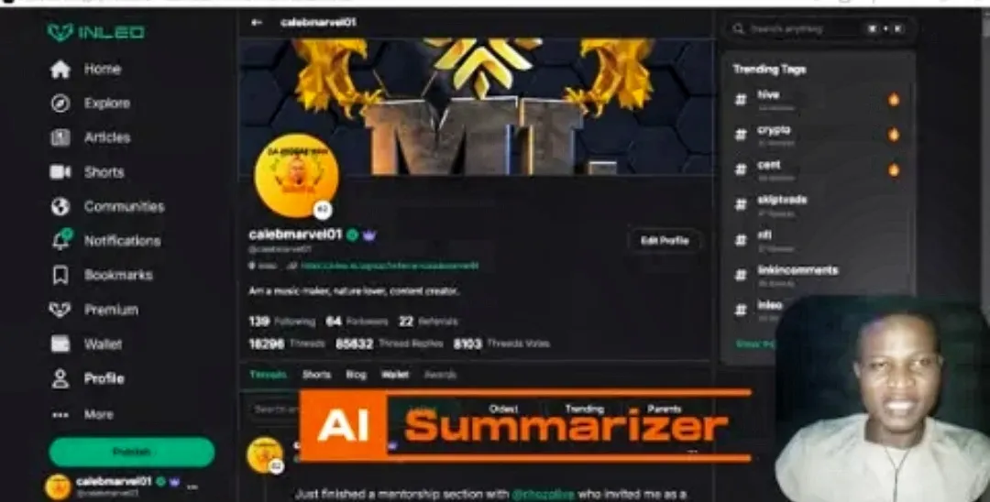Screen dimensions: 990x502
Task: Switch to the Blog profile tab
Action: click(356, 375)
